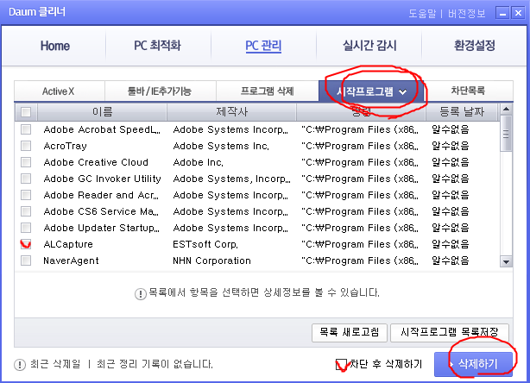Switch to ActiveX sub-tab
The width and height of the screenshot is (530, 383).
(59, 91)
